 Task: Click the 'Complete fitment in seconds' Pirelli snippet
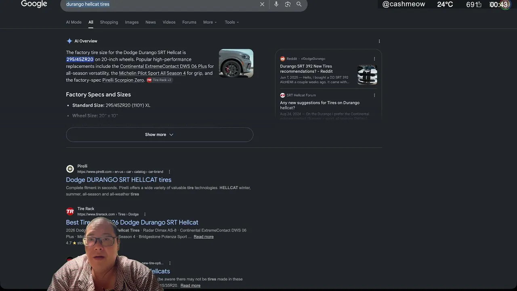pyautogui.click(x=158, y=191)
